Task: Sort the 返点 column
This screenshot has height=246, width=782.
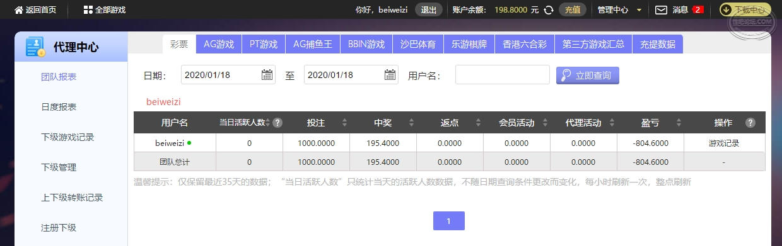Action: [478, 123]
